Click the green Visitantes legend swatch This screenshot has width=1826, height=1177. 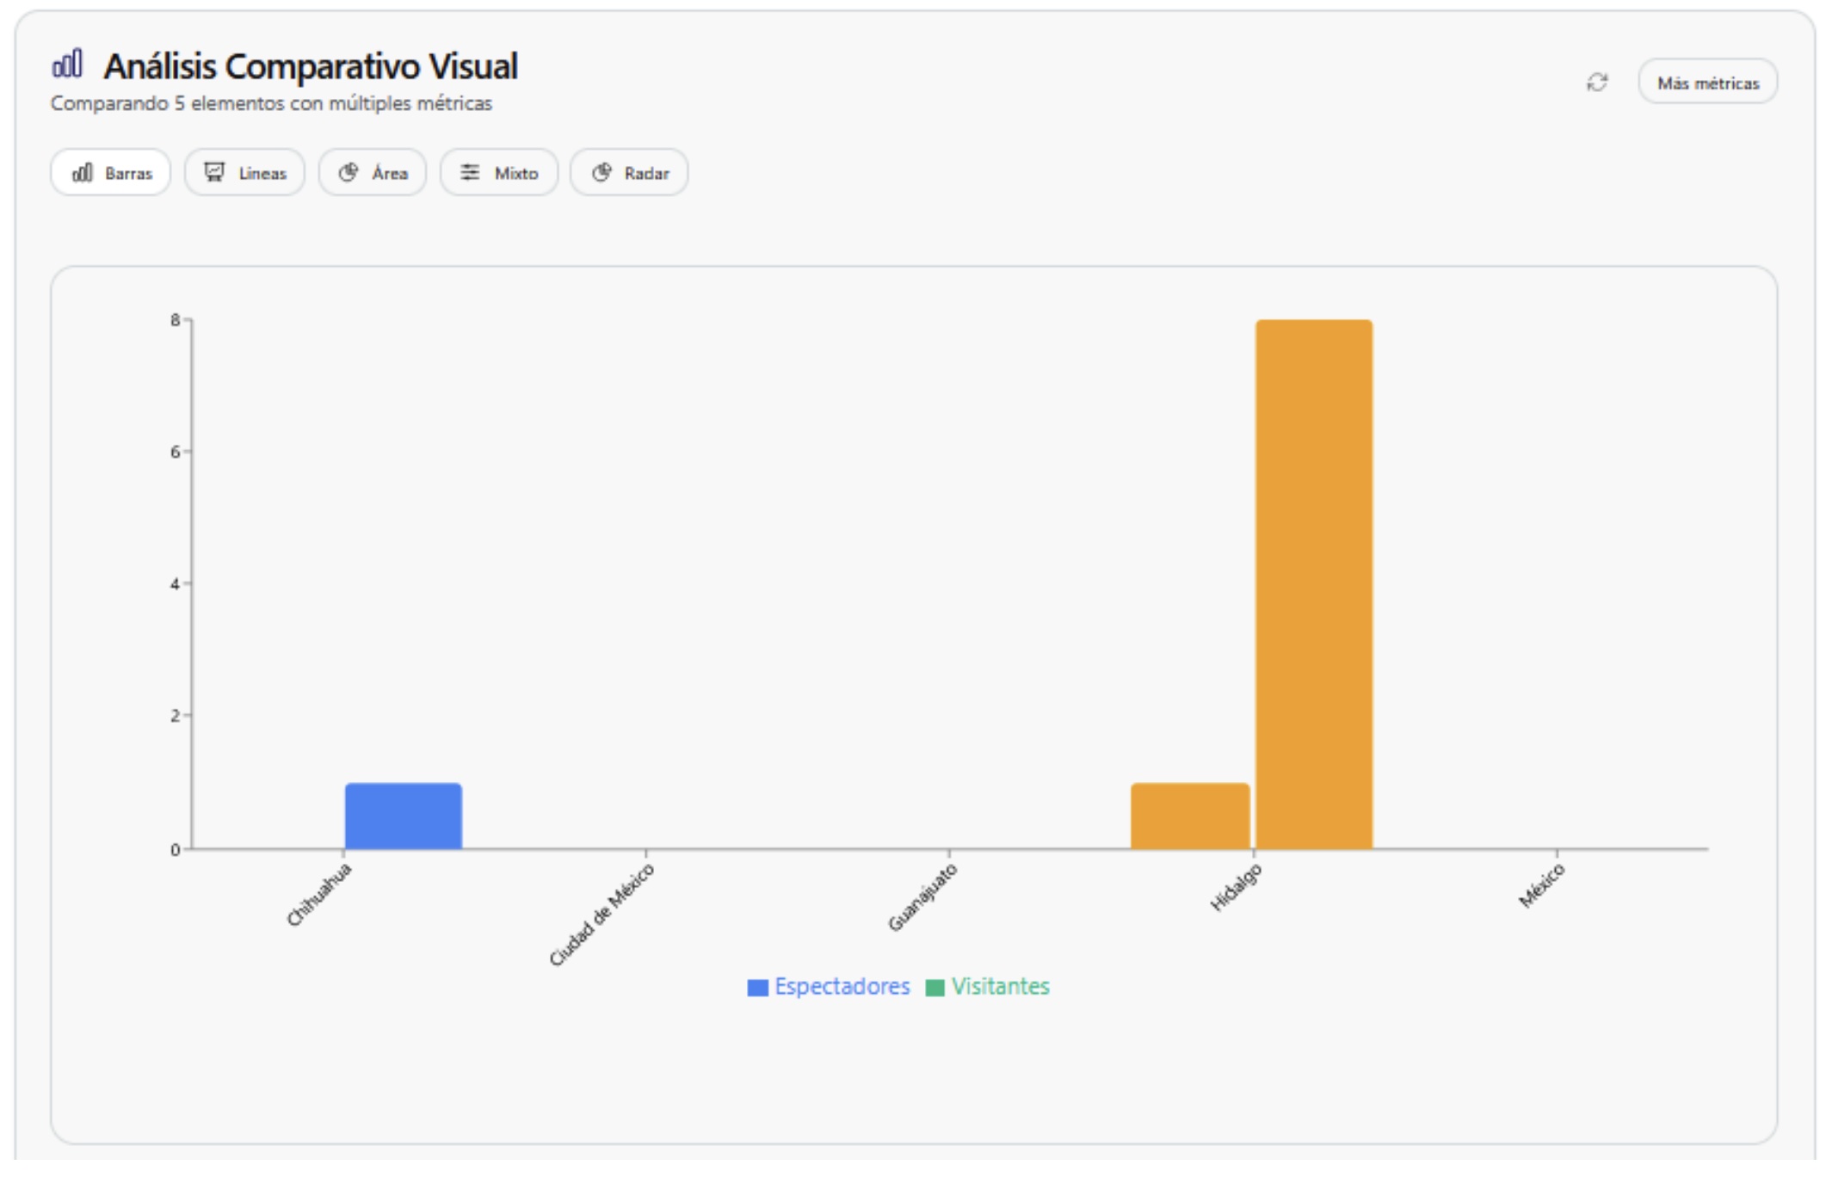(935, 988)
